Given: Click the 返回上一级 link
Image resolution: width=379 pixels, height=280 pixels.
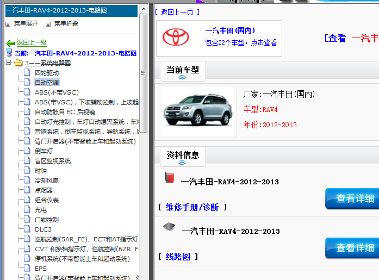Looking at the screenshot, I should click(x=32, y=42).
